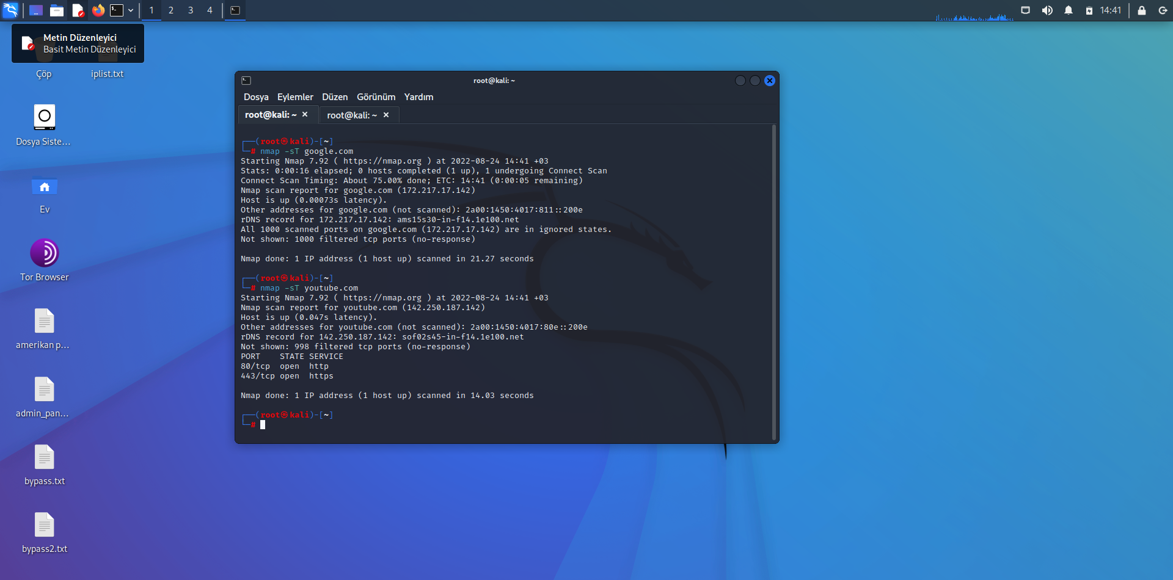Open the Düzen menu

point(335,97)
